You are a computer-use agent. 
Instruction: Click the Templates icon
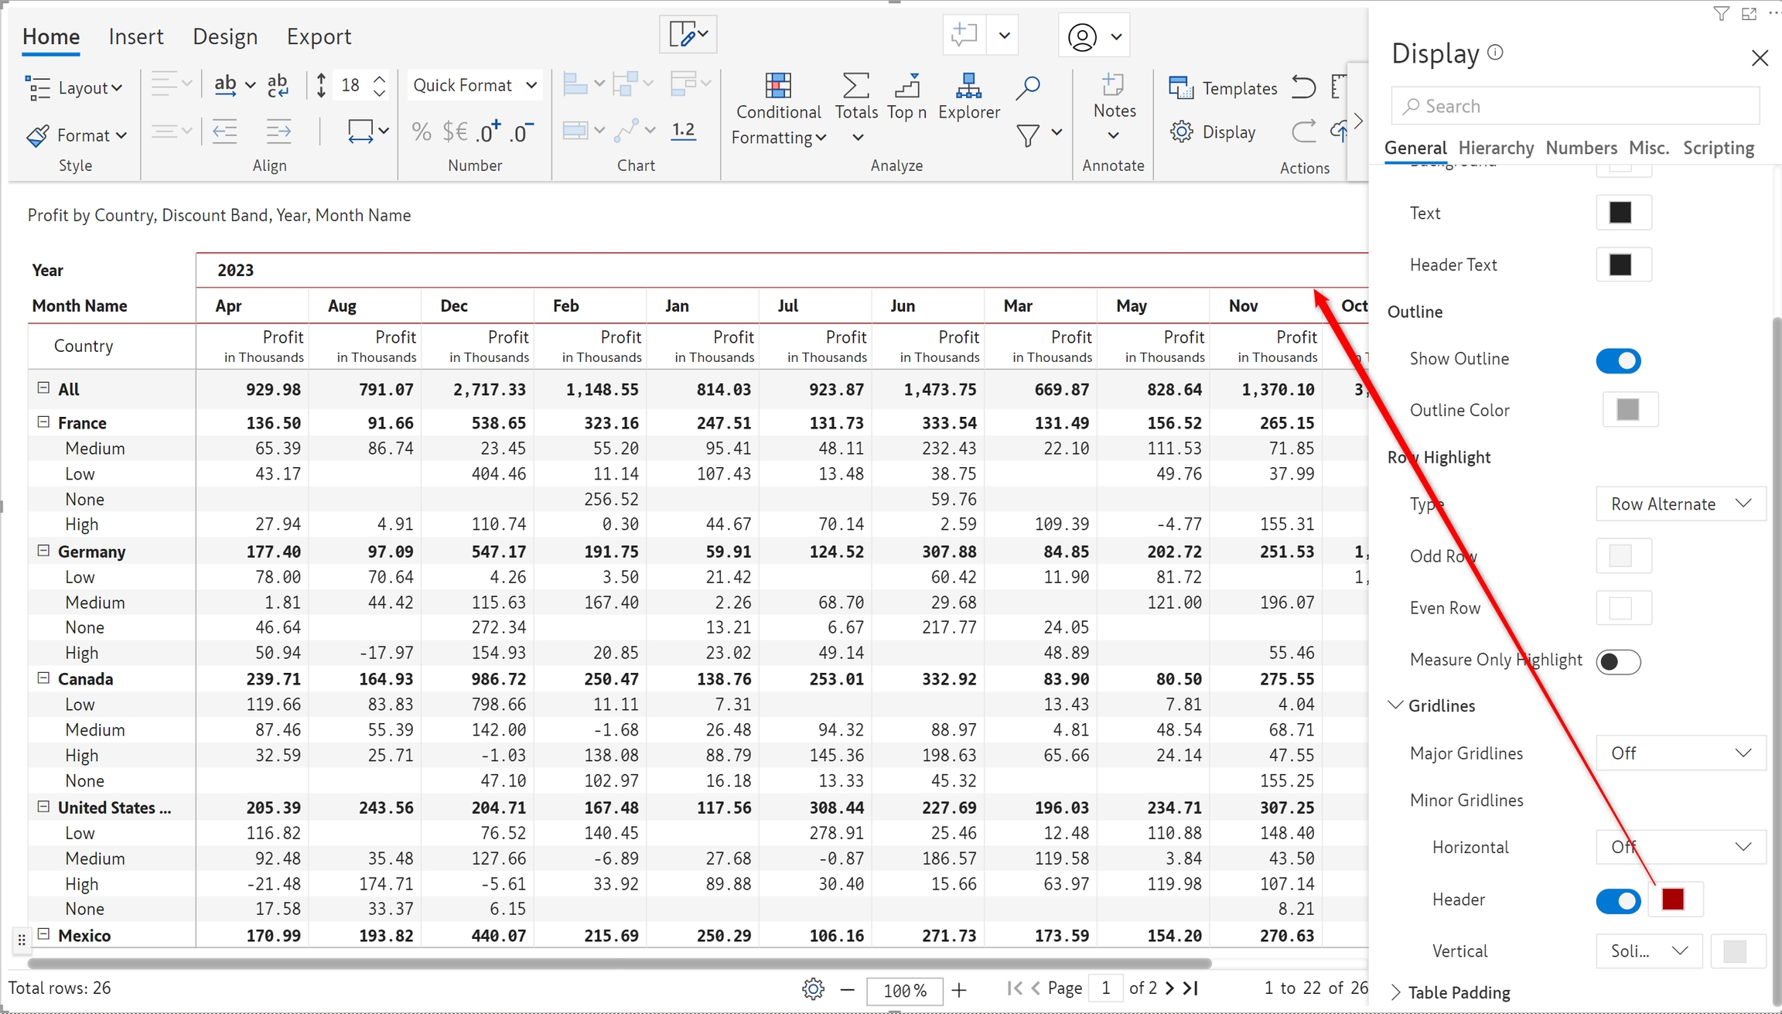click(1180, 88)
